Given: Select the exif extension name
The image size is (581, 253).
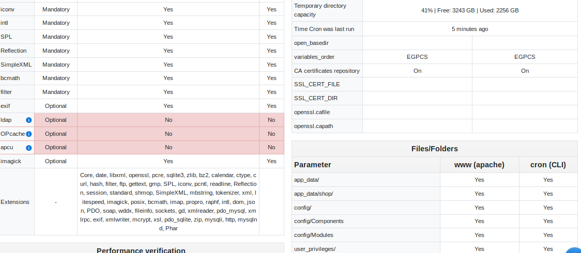Looking at the screenshot, I should pyautogui.click(x=5, y=106).
